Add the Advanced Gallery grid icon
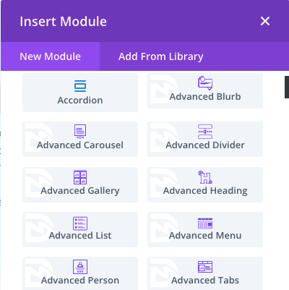The height and width of the screenshot is (290, 289). [80, 177]
